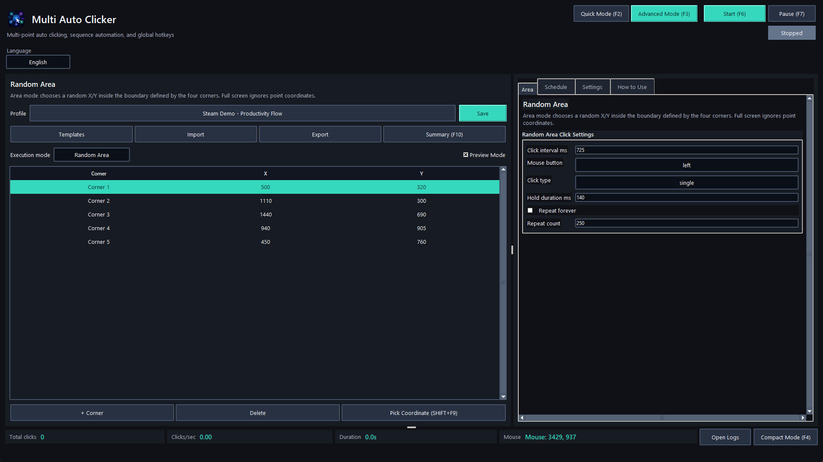Delete the selected corner

(258, 413)
